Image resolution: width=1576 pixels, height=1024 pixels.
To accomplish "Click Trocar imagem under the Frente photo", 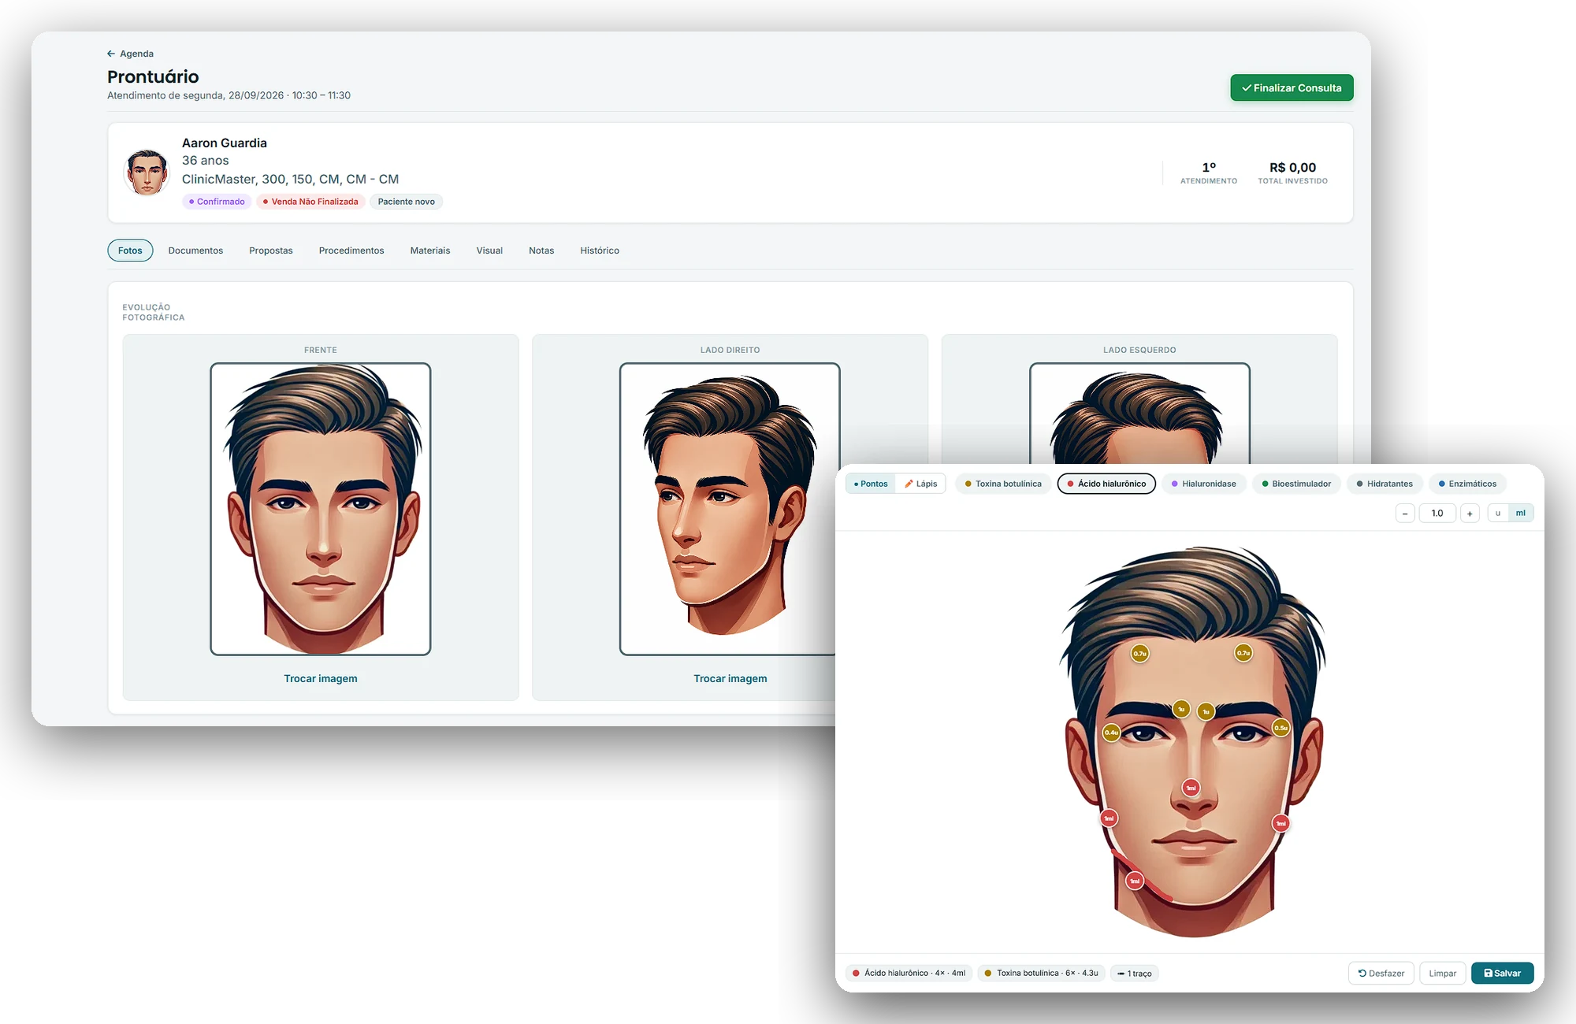I will [321, 678].
